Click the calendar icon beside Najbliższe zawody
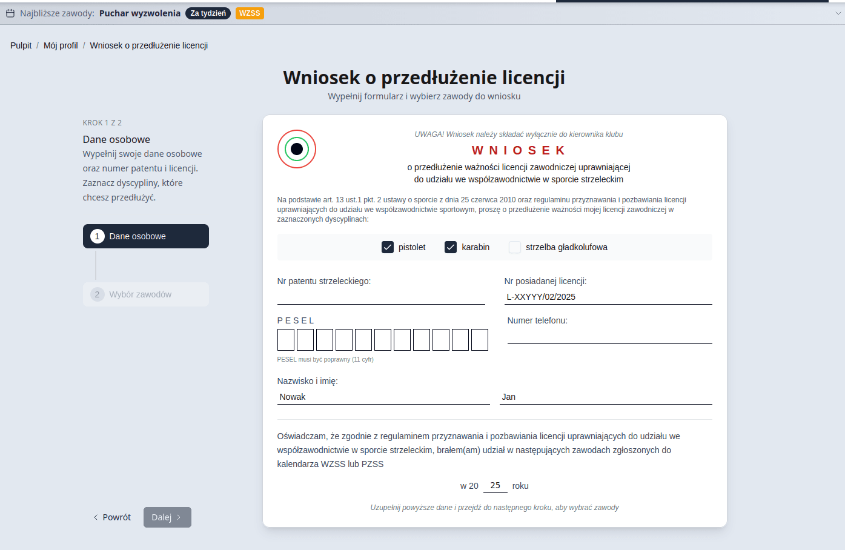 (10, 12)
